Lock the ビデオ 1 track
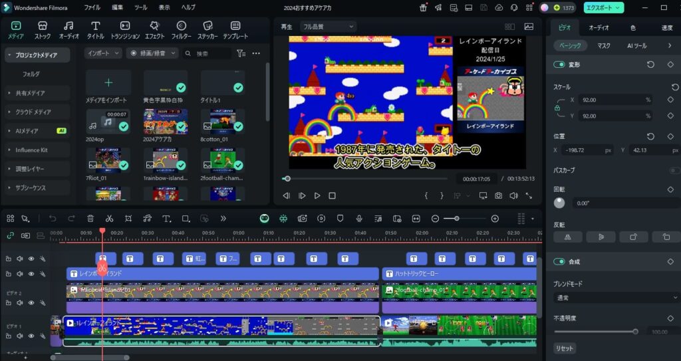This screenshot has width=681, height=361. tap(8, 336)
